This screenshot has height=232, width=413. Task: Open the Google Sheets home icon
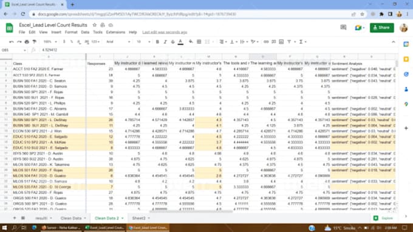click(x=10, y=28)
